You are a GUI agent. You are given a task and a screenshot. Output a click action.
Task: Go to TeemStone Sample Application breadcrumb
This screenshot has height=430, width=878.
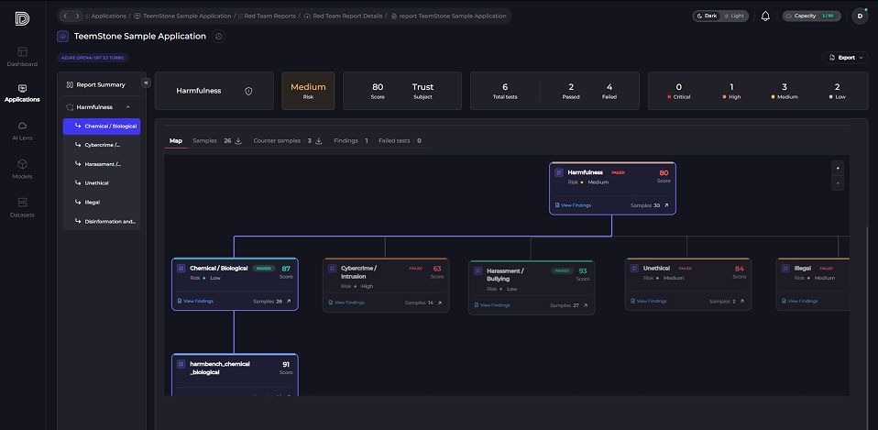click(182, 17)
